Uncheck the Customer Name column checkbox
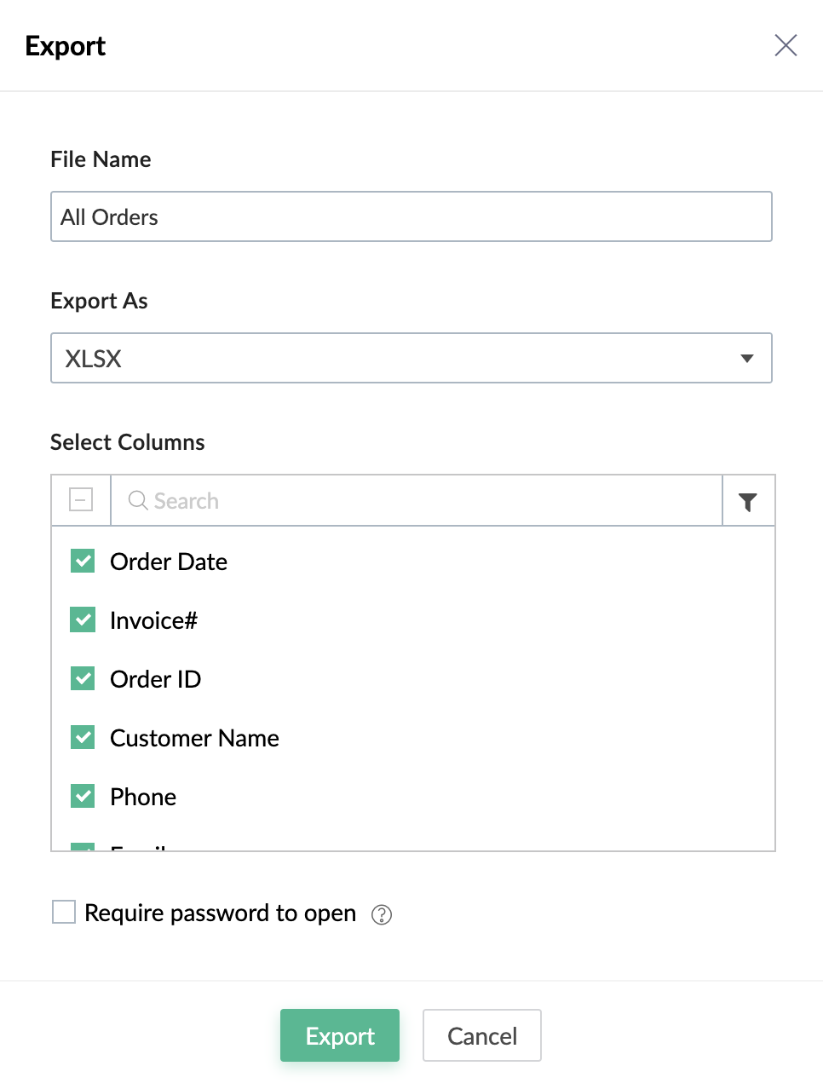This screenshot has width=823, height=1089. (83, 738)
